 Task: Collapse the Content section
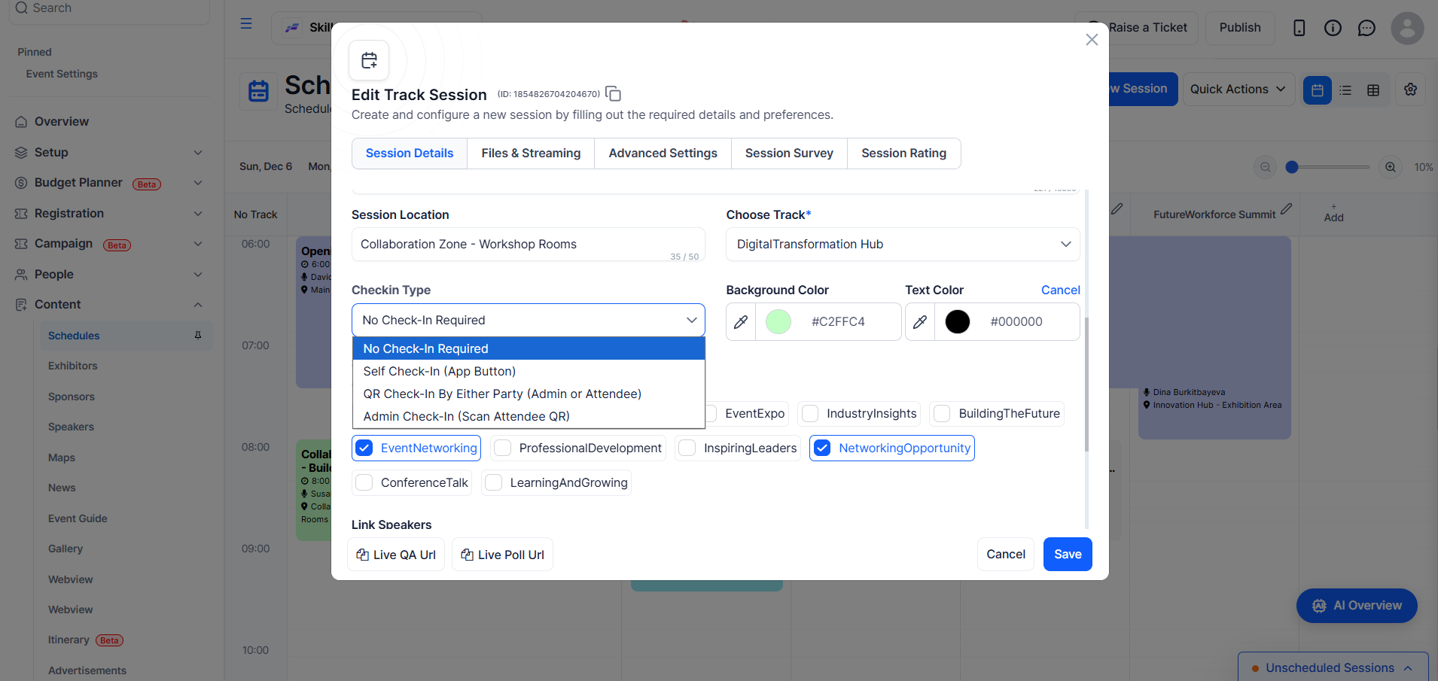click(198, 305)
